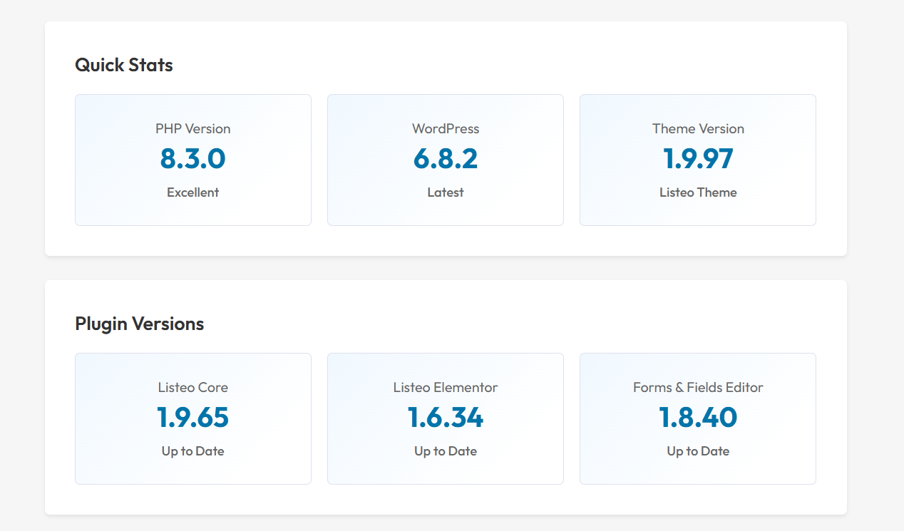This screenshot has width=904, height=531.
Task: Click the Listeo Theme text
Action: coord(698,192)
